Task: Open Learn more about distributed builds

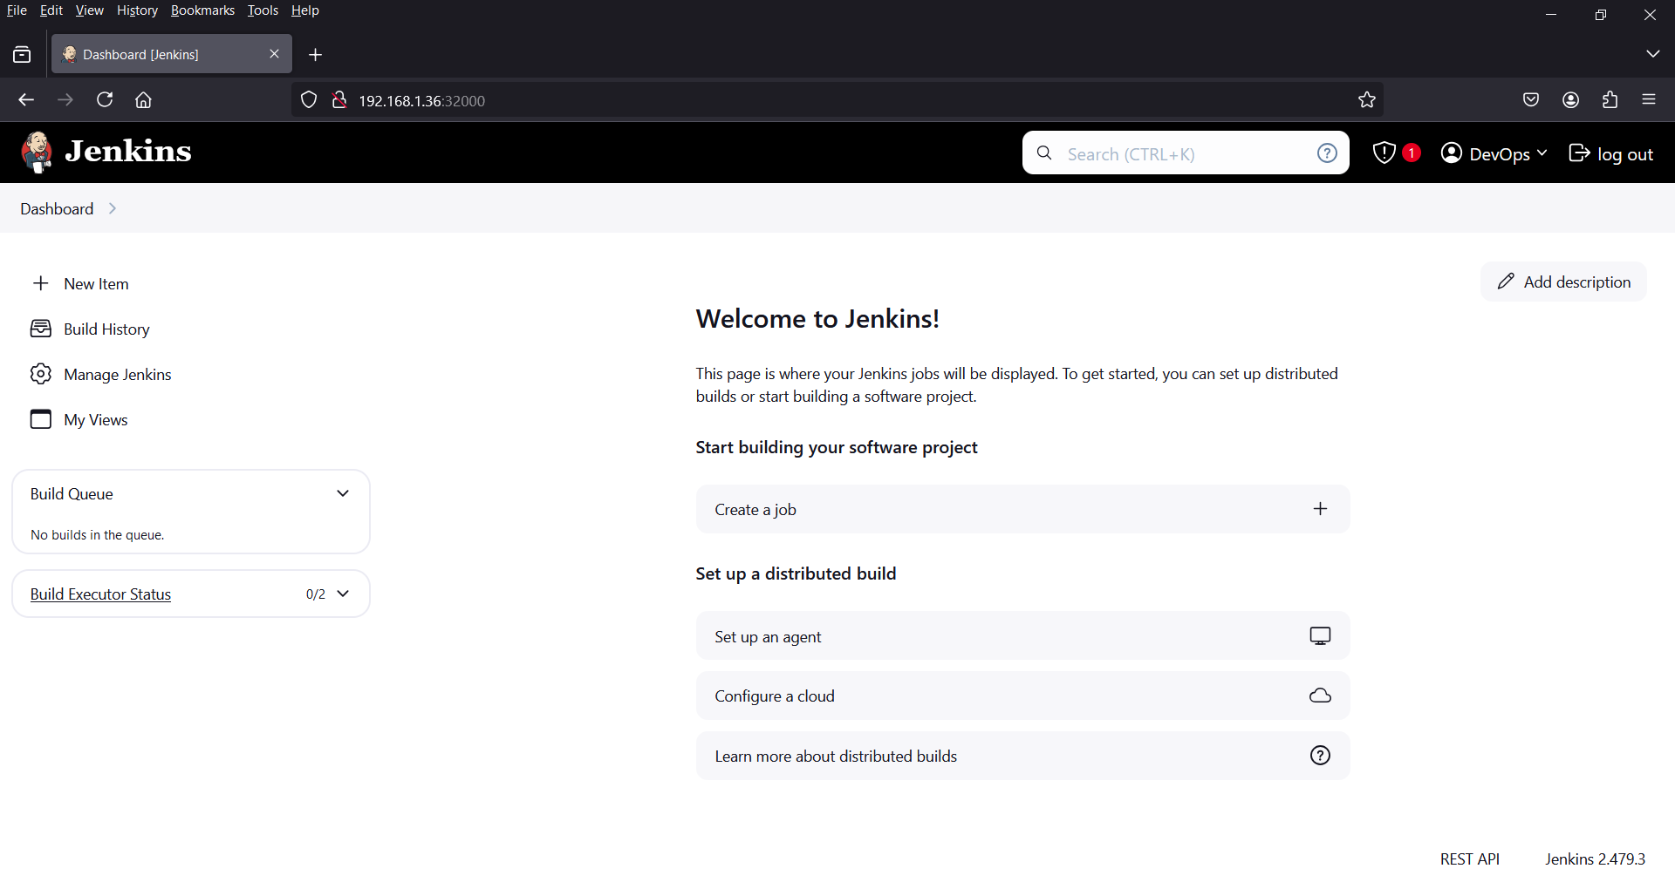Action: click(1022, 756)
